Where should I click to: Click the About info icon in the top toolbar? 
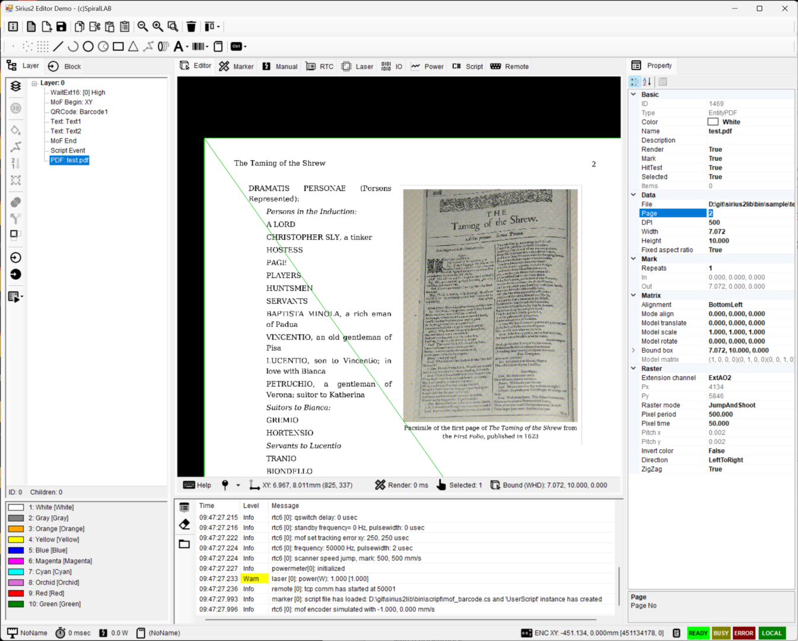pyautogui.click(x=13, y=27)
